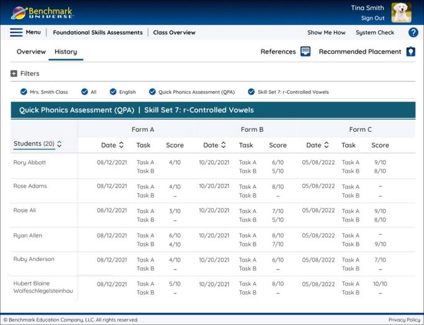Click the Form A column group header
Image resolution: width=424 pixels, height=325 pixels.
click(143, 129)
